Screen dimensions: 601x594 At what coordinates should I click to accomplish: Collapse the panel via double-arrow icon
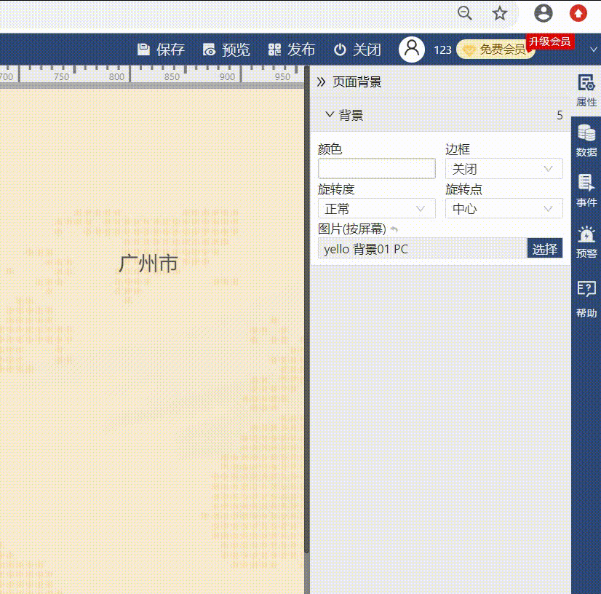click(321, 82)
